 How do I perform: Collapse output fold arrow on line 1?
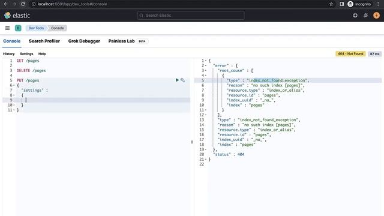coord(206,61)
